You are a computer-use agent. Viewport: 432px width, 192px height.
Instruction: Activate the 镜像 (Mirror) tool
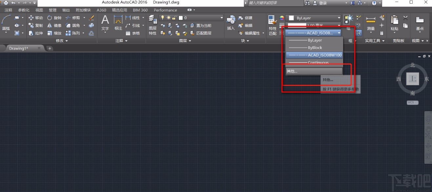click(x=54, y=25)
